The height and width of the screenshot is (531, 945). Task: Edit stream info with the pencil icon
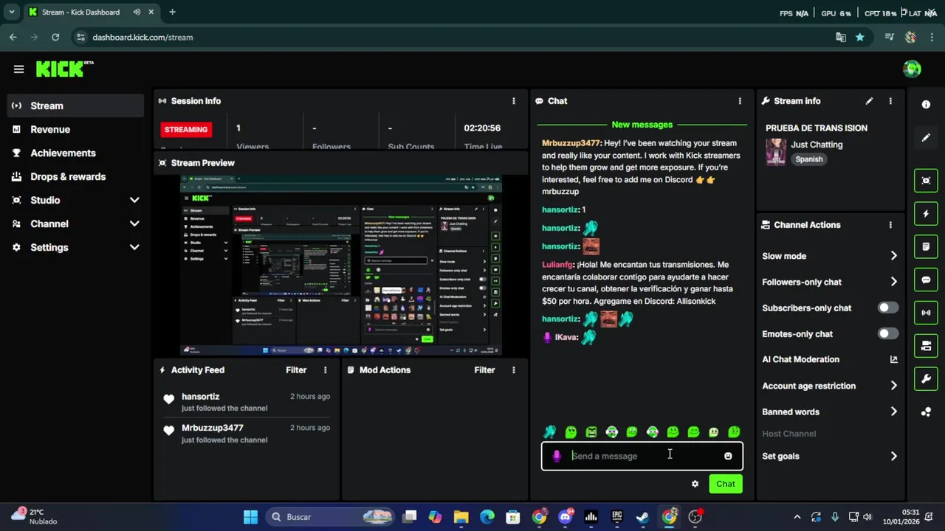pyautogui.click(x=869, y=101)
